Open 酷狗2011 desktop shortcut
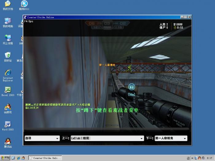Viewport: 215px width, 161px height. [24, 5]
